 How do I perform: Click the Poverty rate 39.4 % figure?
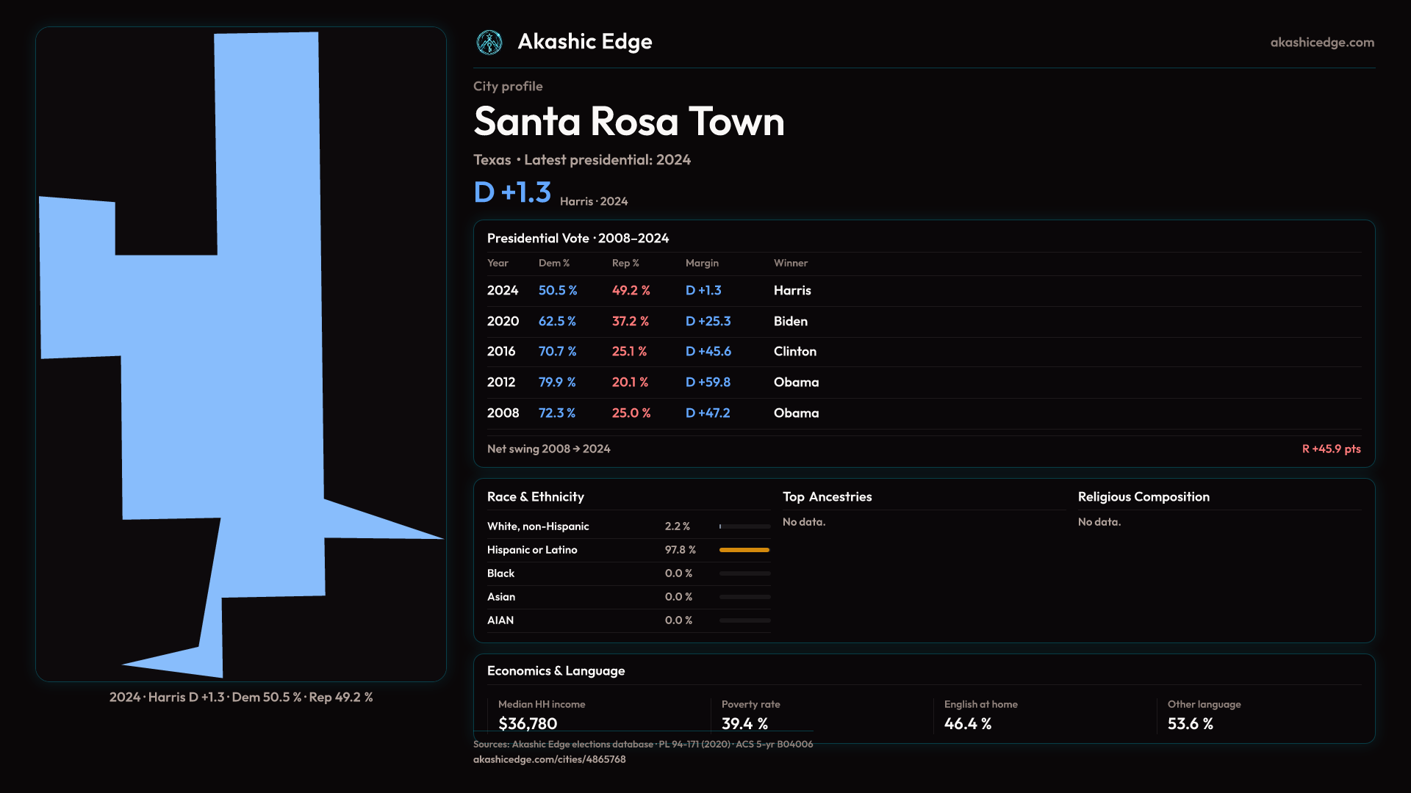click(x=744, y=723)
